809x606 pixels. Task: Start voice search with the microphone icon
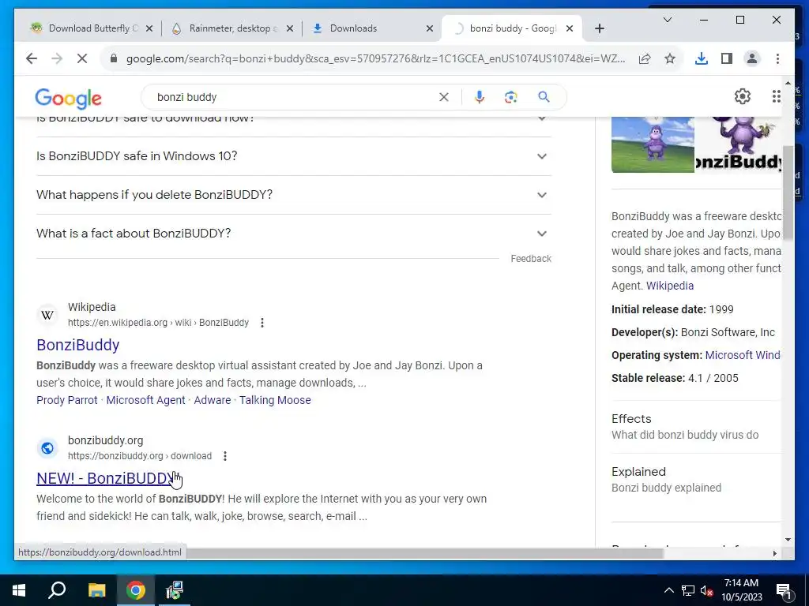[480, 97]
